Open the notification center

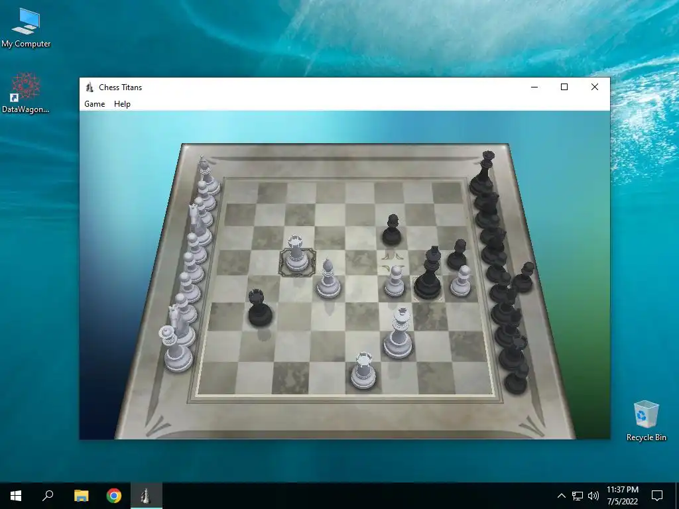click(x=657, y=496)
